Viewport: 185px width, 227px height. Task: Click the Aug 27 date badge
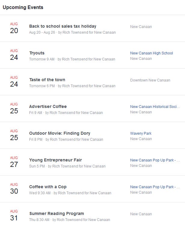pos(14,162)
